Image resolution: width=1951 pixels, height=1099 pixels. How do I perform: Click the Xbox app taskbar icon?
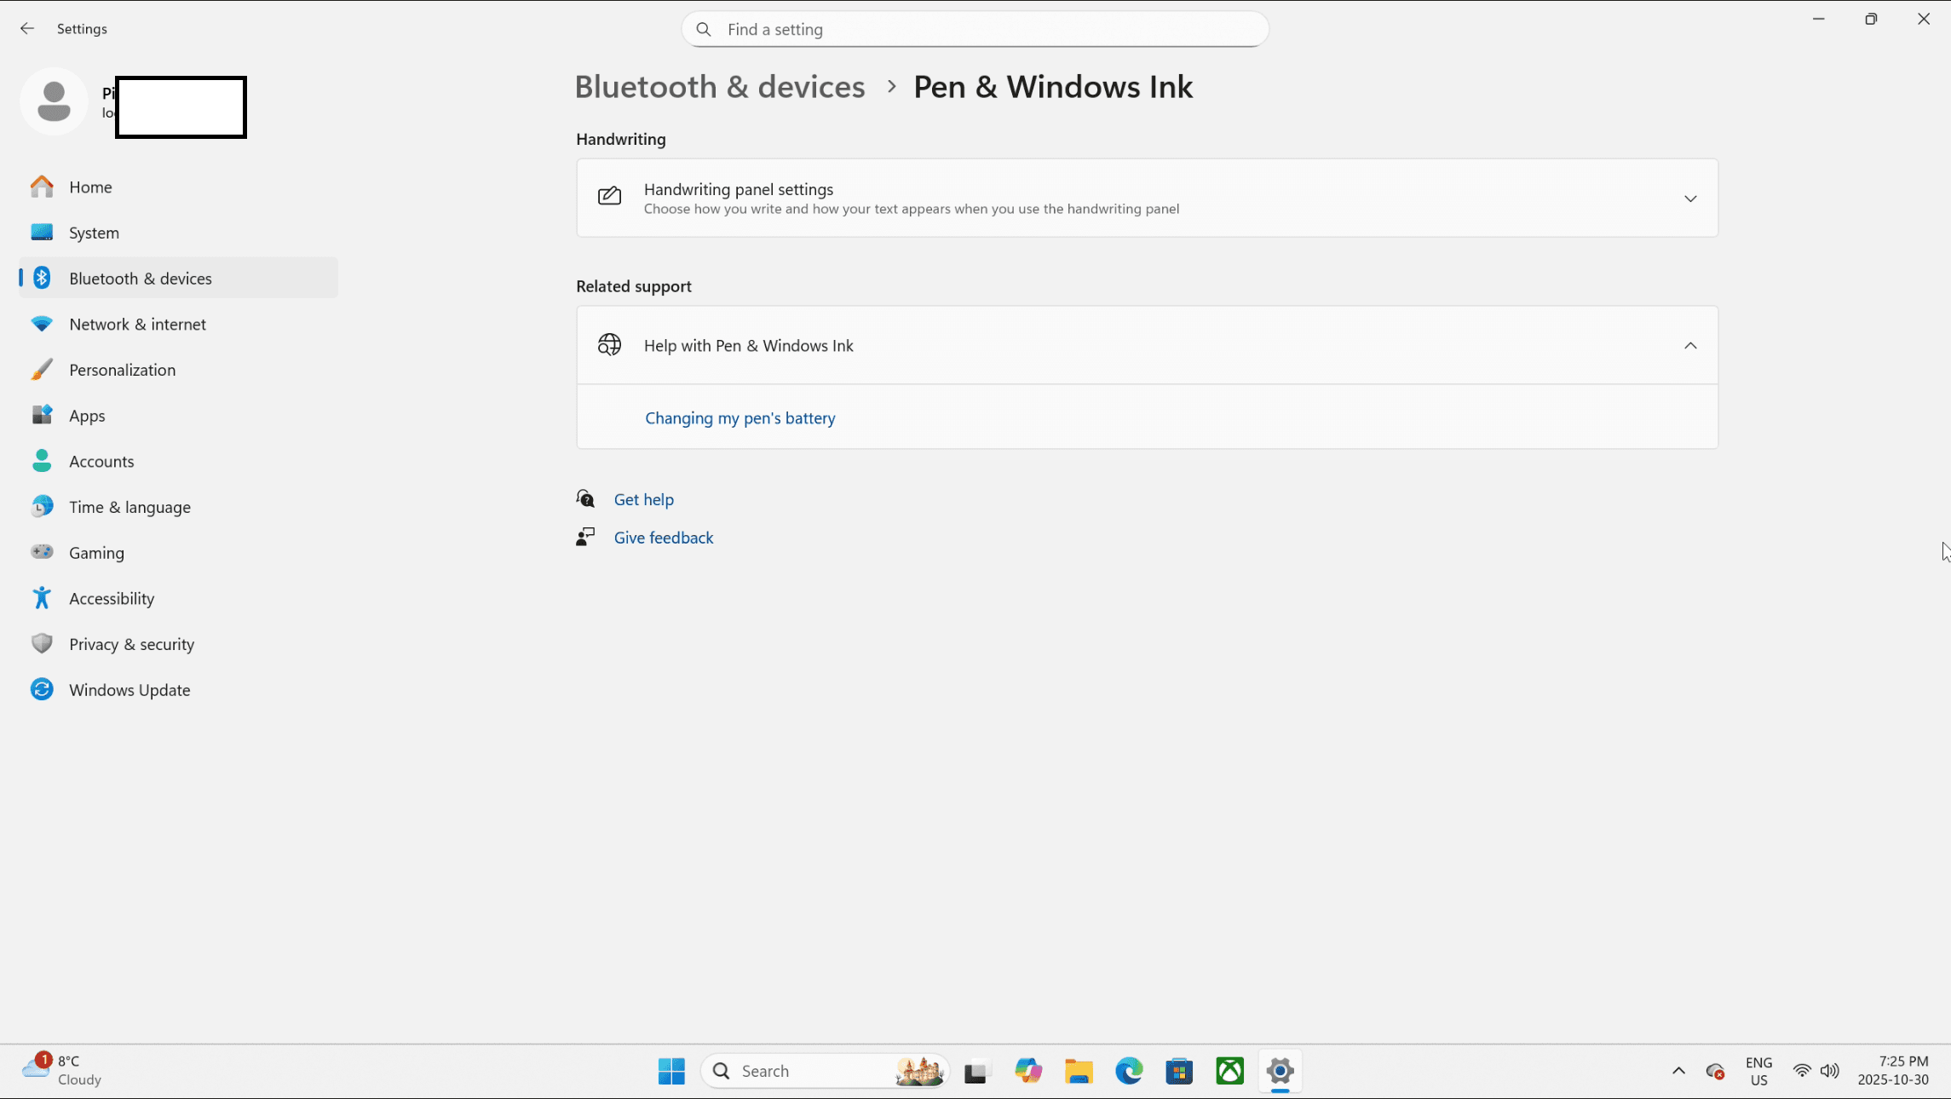point(1229,1071)
